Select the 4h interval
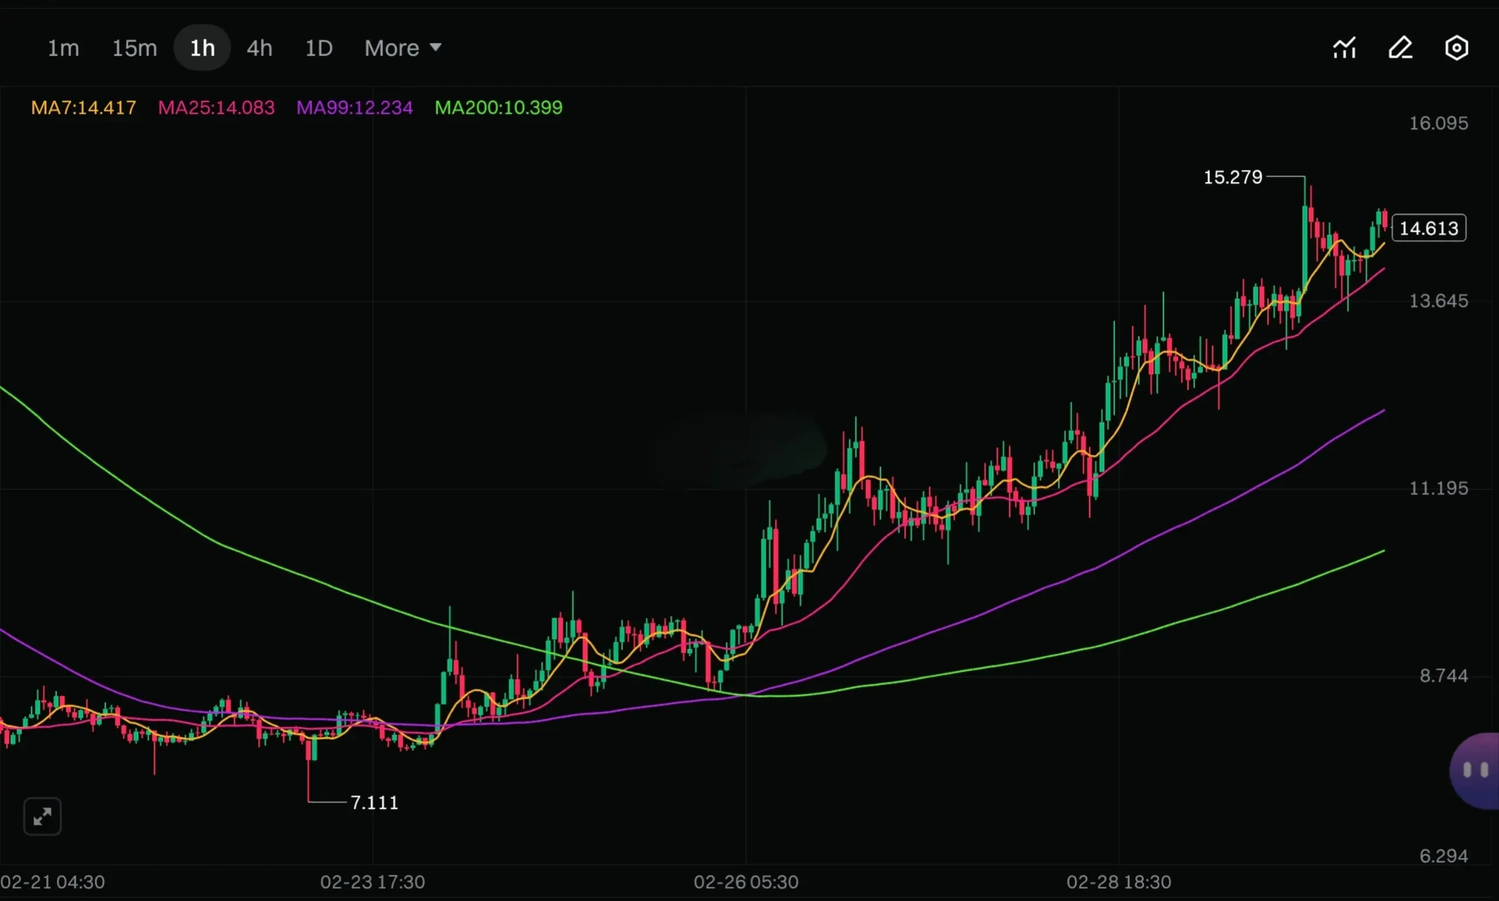Image resolution: width=1499 pixels, height=901 pixels. pos(259,48)
